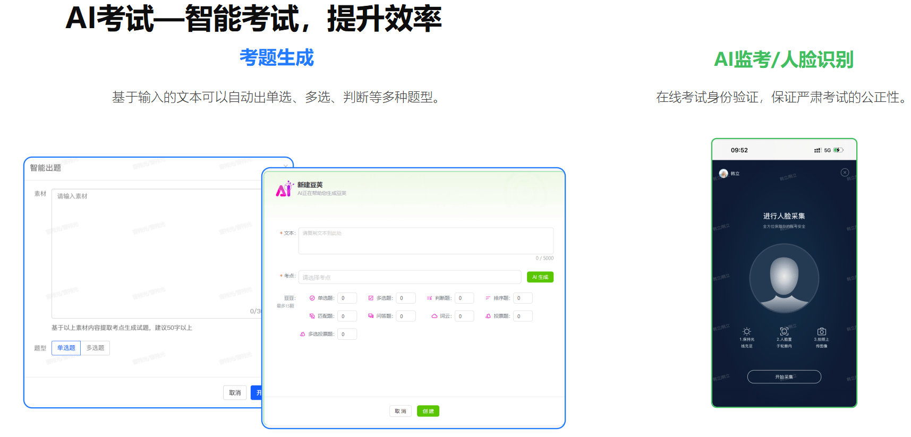Tap the face-frame scan icon
This screenshot has width=911, height=437.
(784, 331)
